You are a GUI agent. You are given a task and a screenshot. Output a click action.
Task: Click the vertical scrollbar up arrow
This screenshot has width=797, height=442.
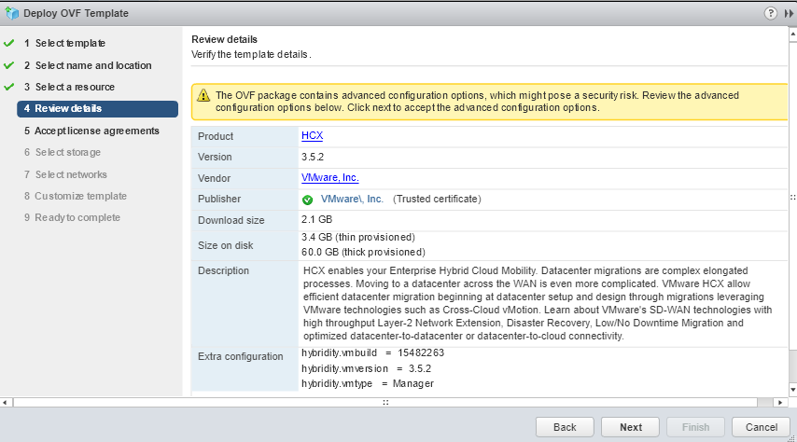792,35
